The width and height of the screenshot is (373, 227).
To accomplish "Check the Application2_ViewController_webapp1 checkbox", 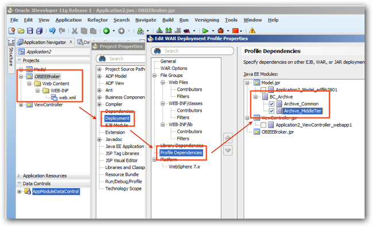I will point(263,125).
